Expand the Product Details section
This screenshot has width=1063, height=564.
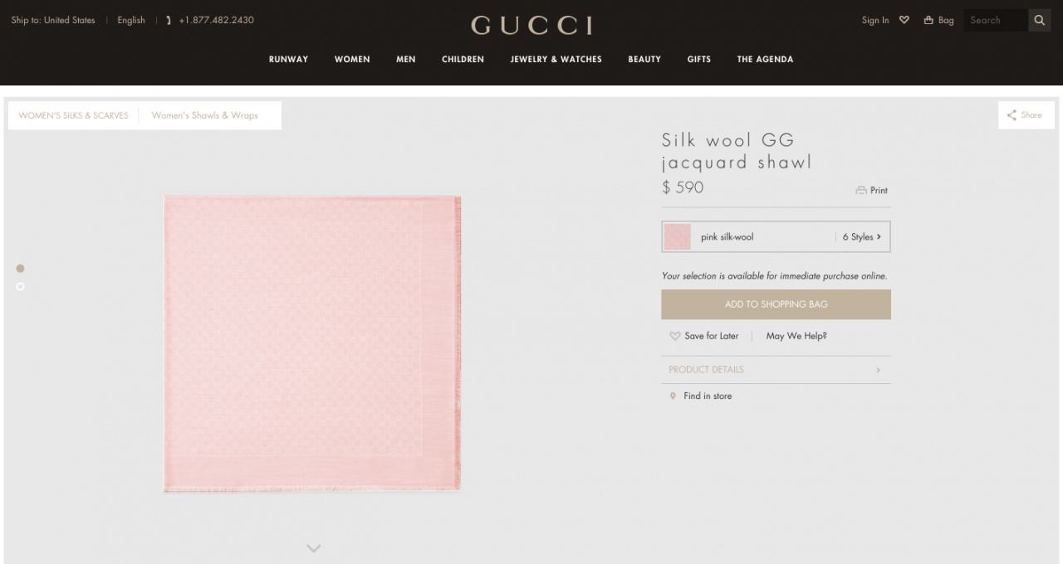776,370
